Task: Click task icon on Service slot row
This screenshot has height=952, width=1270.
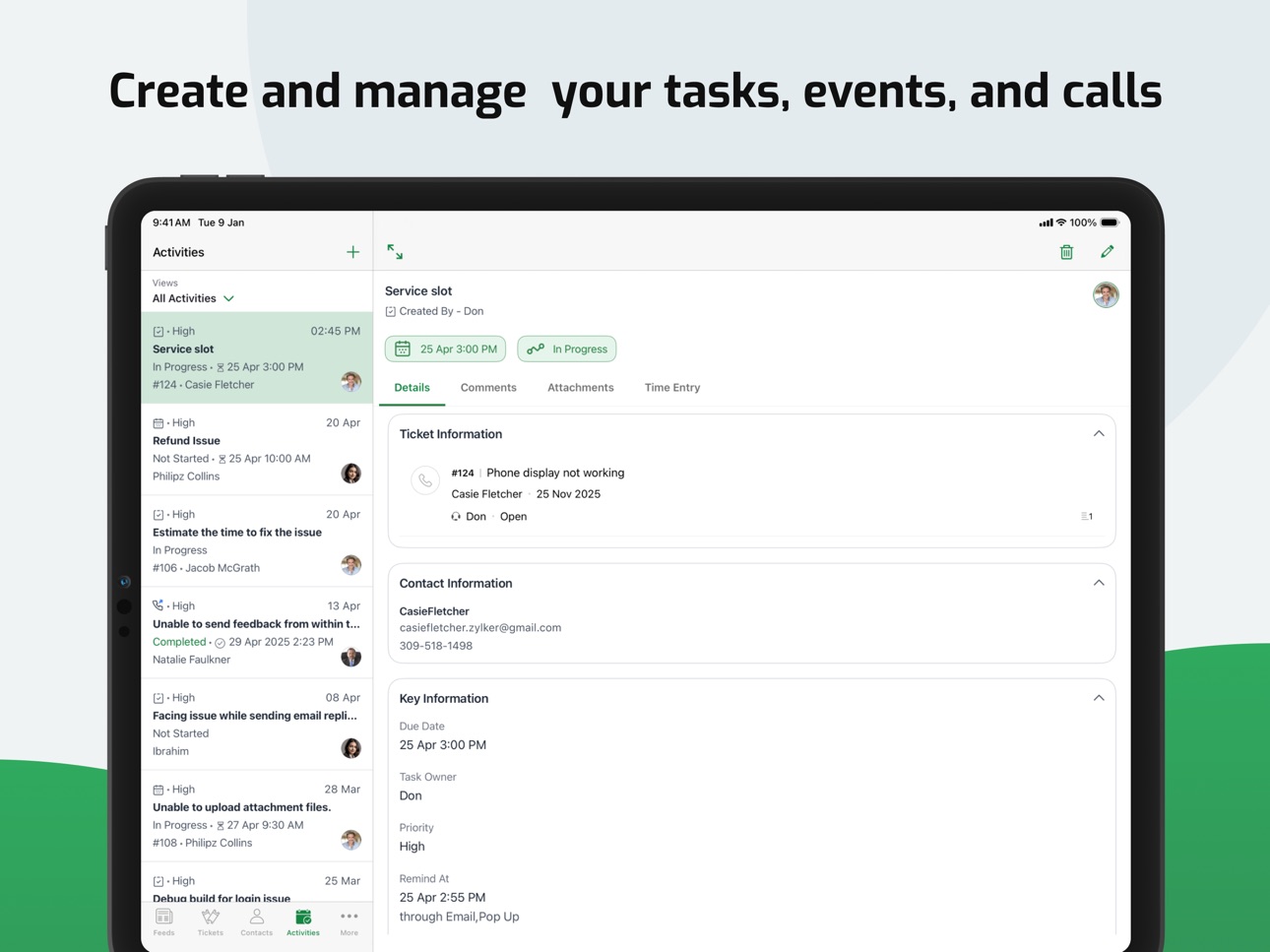Action: [158, 332]
